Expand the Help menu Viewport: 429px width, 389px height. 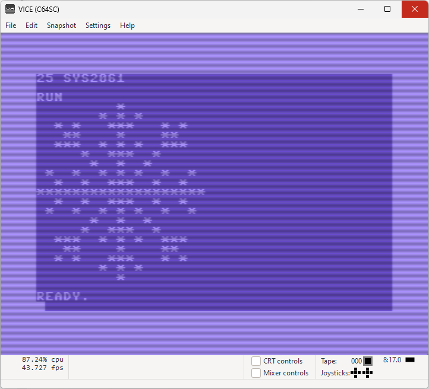click(x=127, y=25)
